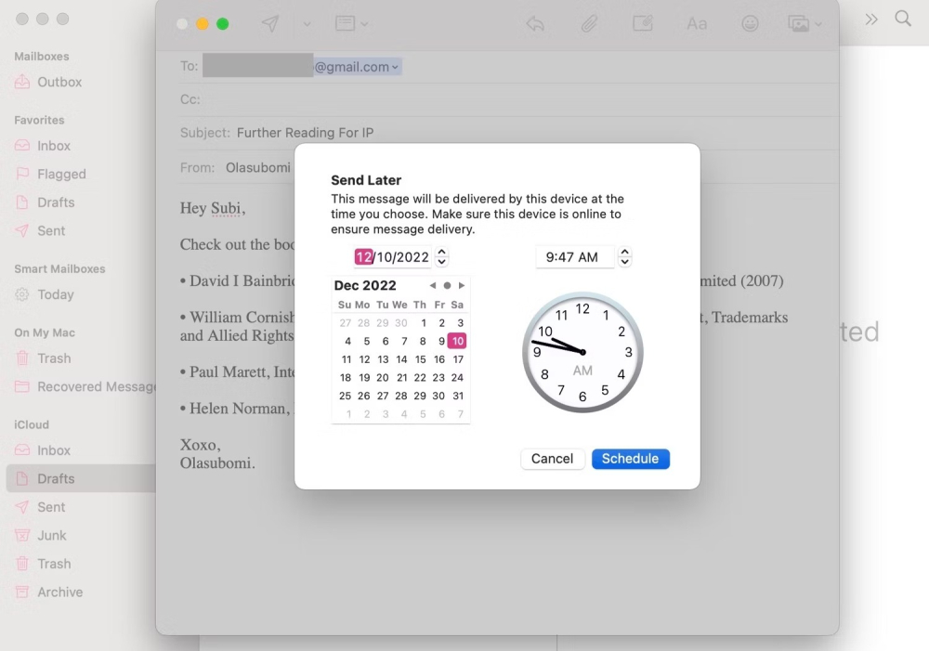Open mail search with the magnifier icon

903,18
